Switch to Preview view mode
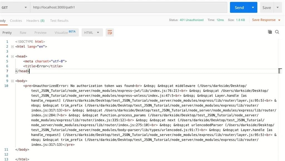Image resolution: width=285 pixels, height=161 pixels. tap(40, 33)
